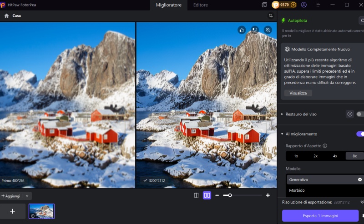Click Esporta 1 immagini button

pyautogui.click(x=320, y=216)
